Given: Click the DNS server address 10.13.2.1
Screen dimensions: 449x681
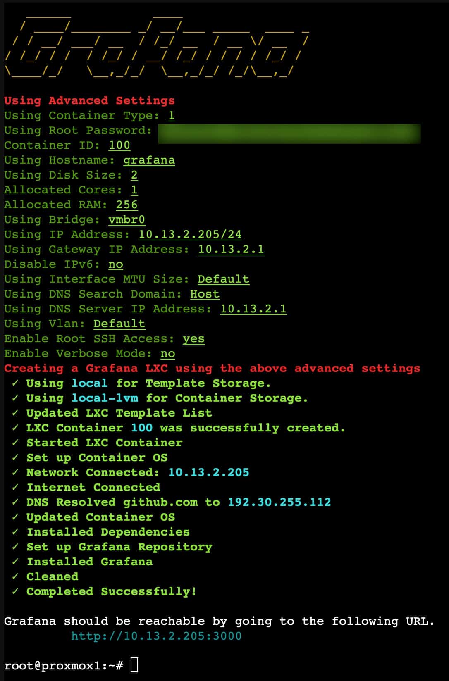Looking at the screenshot, I should [x=253, y=309].
